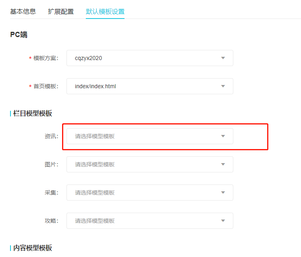Click the arrow icon in 模板方案 dropdown
Viewport: 301px width, 257px height.
(223, 58)
